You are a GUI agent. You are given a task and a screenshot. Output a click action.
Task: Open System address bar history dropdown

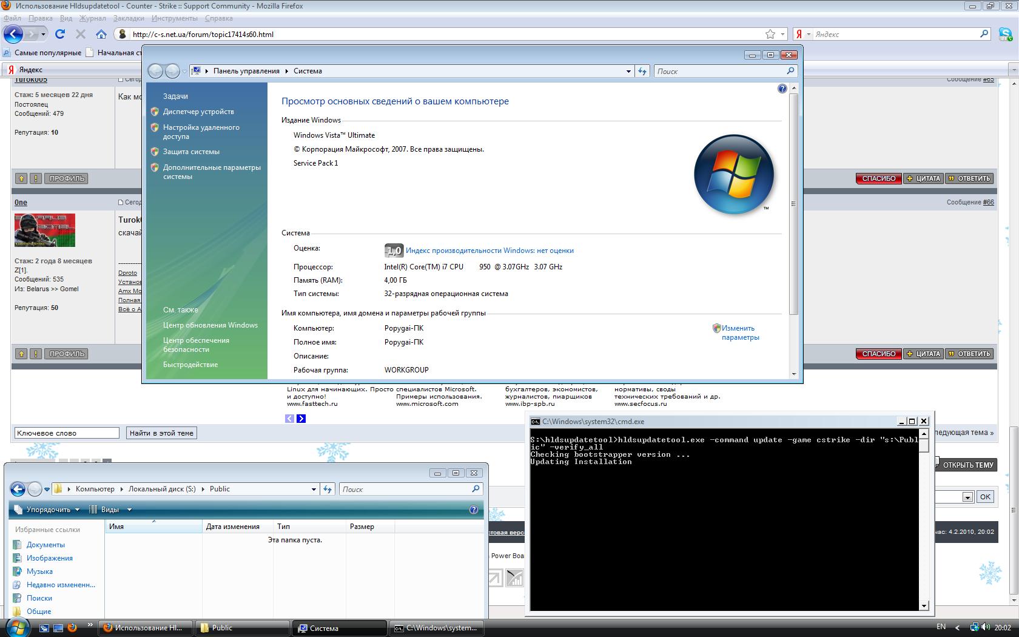pos(628,71)
